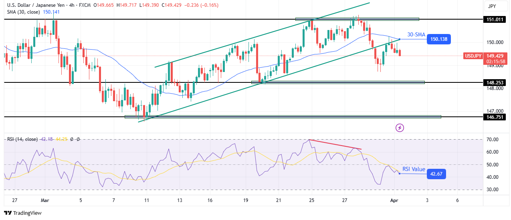The width and height of the screenshot is (511, 220).
Task: Select the red RSI divergence trendline
Action: point(335,144)
